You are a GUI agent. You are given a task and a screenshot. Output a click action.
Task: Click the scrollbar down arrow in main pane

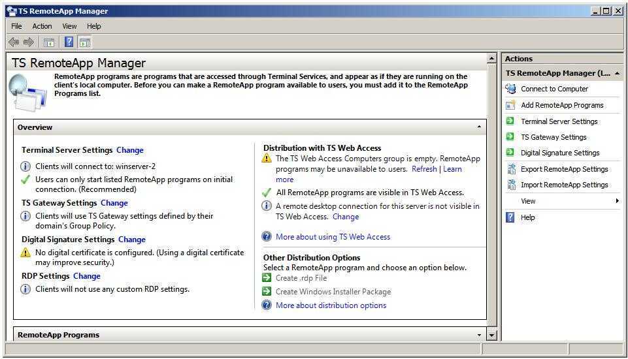pos(492,335)
